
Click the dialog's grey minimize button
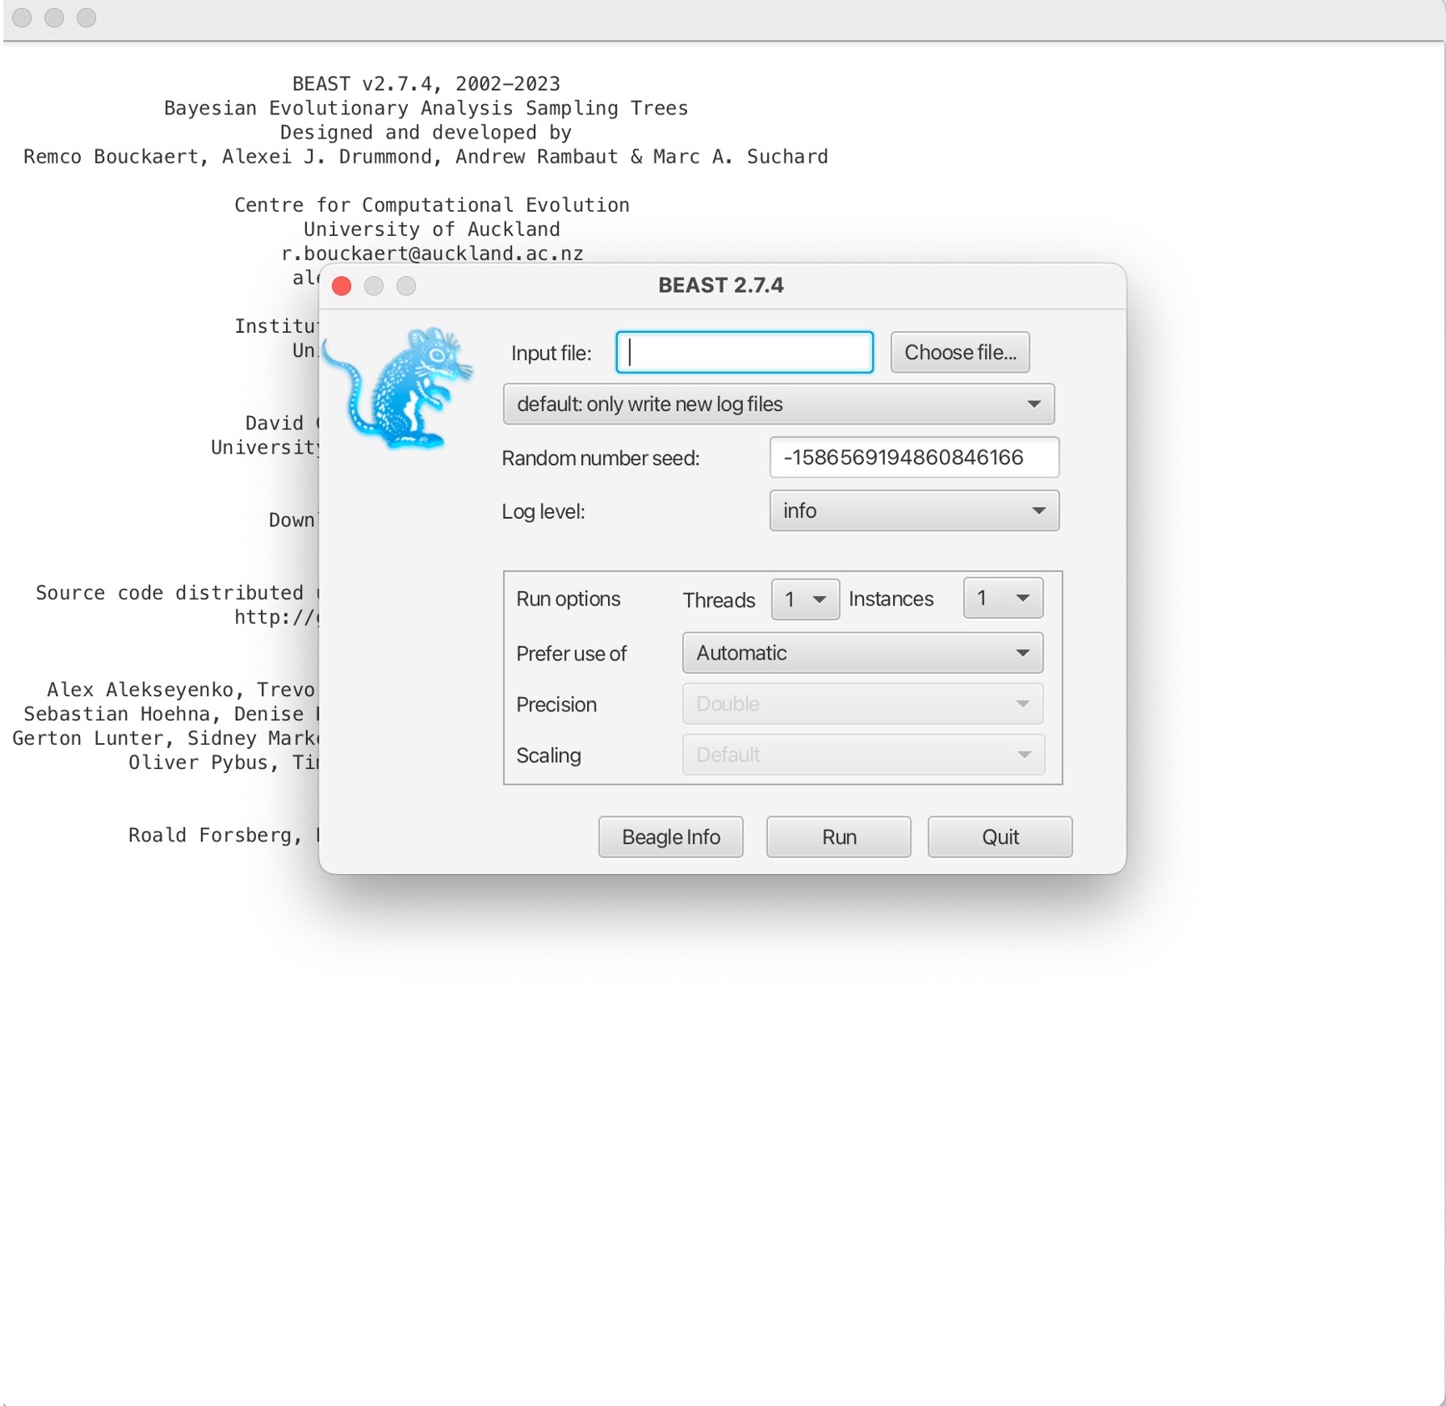pos(374,286)
